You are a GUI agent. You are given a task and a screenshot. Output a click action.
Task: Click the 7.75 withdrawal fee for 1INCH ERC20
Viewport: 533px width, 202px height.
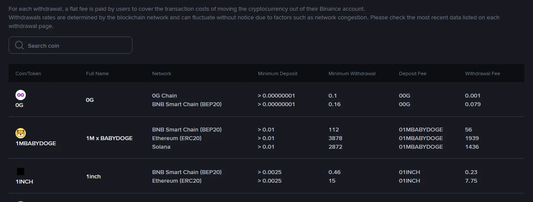click(x=471, y=181)
